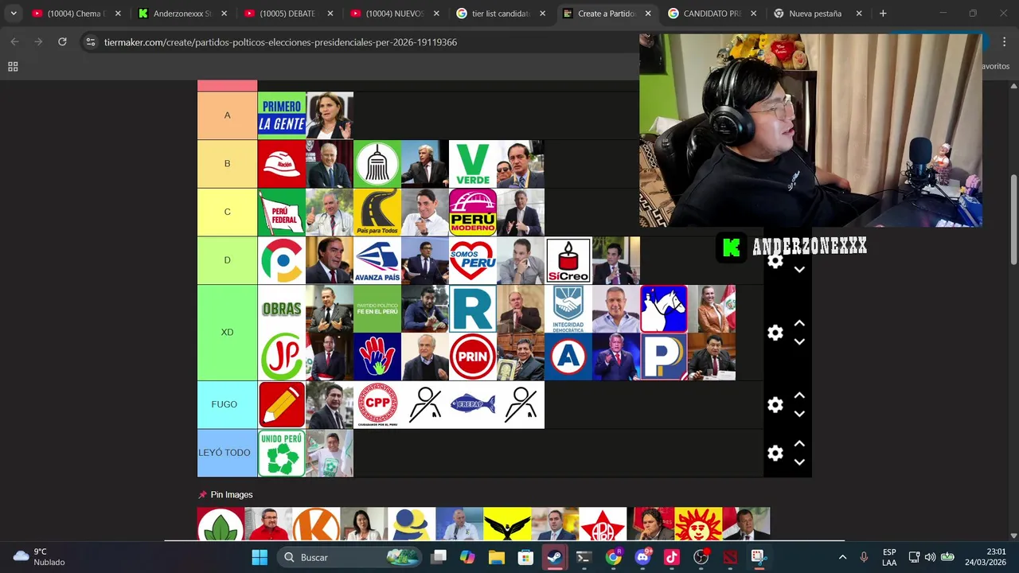
Task: Click the blue letter A circle logo
Action: point(568,357)
